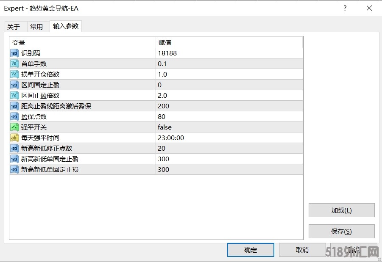Click the double-type icon beside 首单手数

14,64
